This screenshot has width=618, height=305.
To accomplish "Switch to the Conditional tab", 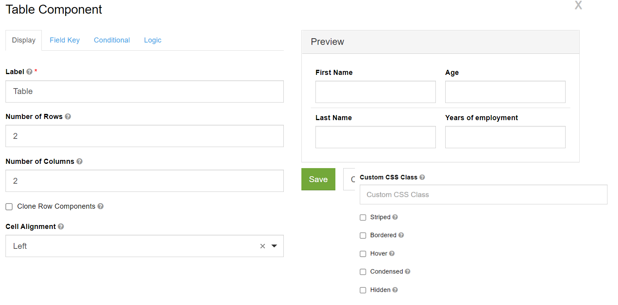I will point(112,40).
